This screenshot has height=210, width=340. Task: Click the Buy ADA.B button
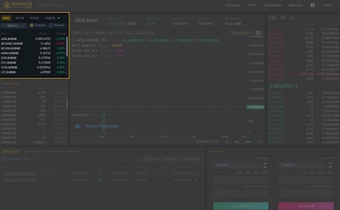tap(241, 206)
